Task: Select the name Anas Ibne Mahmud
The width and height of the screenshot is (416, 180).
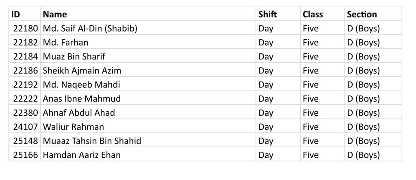Action: pyautogui.click(x=82, y=99)
